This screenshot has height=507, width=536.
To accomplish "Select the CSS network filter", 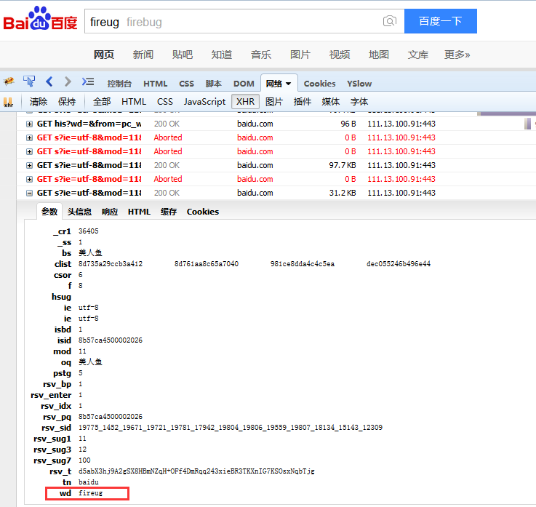I will click(165, 102).
